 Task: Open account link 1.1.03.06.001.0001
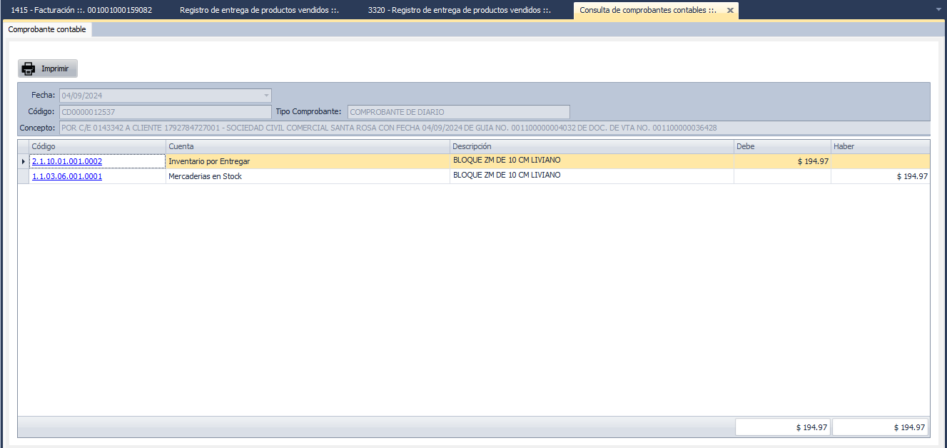(67, 176)
